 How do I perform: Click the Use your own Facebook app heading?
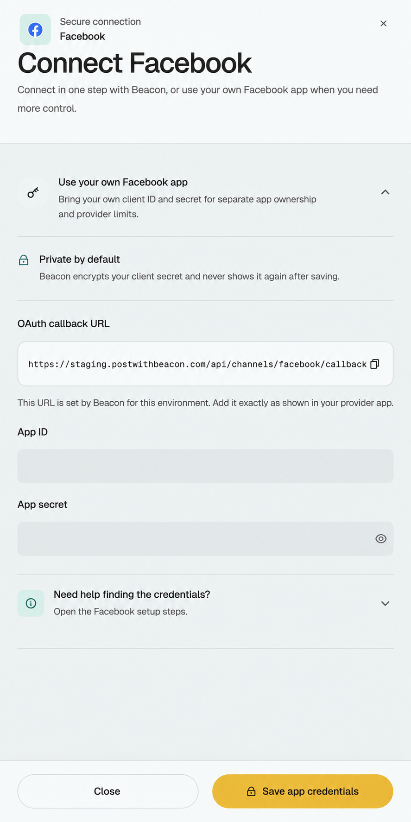[123, 182]
